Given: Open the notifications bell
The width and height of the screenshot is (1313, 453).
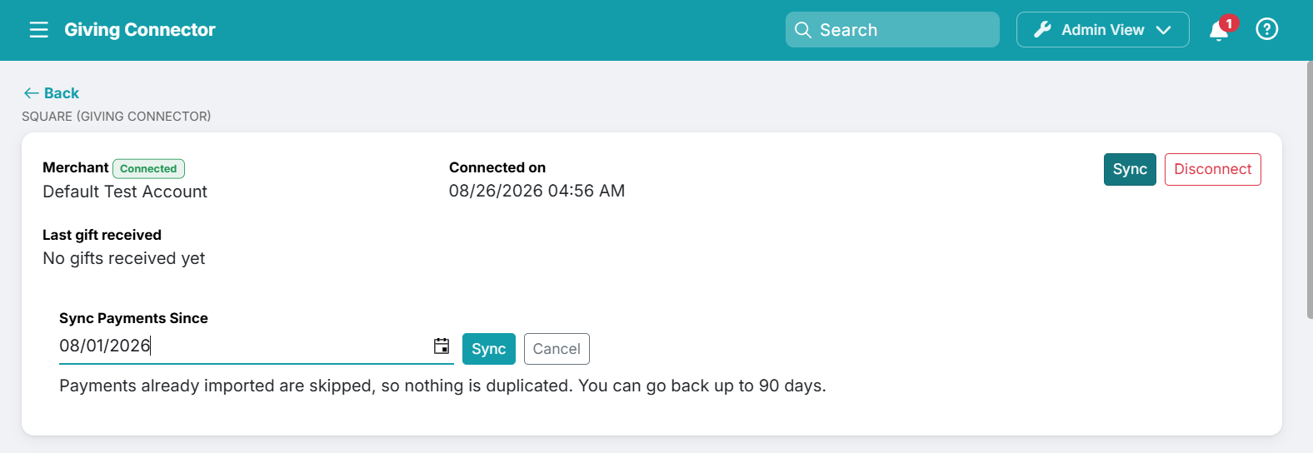Looking at the screenshot, I should pos(1219,31).
